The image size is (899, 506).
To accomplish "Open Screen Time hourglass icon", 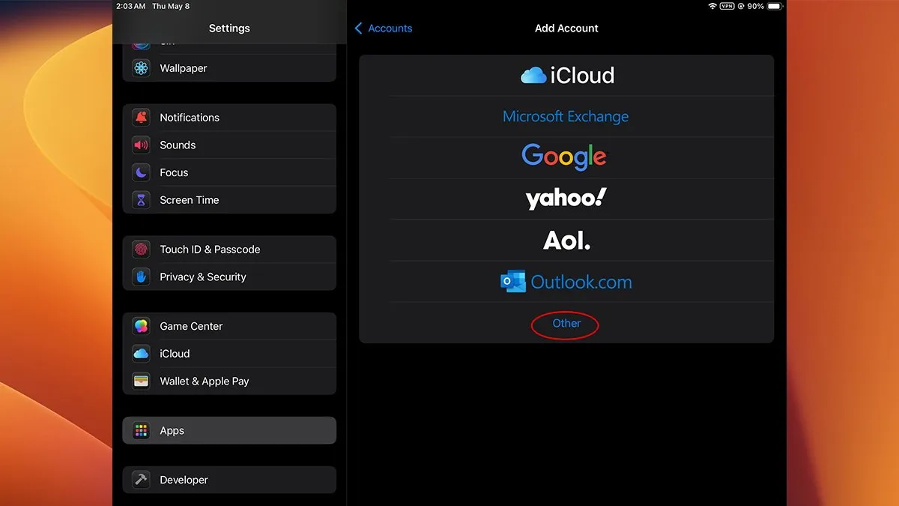I will click(x=141, y=199).
